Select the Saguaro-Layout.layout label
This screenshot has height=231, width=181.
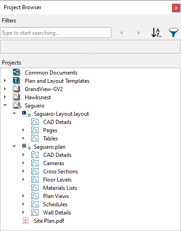pos(61,114)
